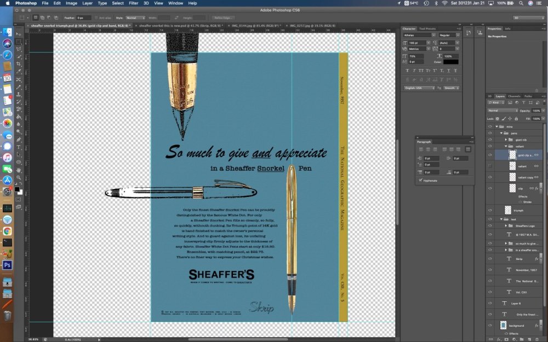Open the layer blend mode dropdown

502,111
